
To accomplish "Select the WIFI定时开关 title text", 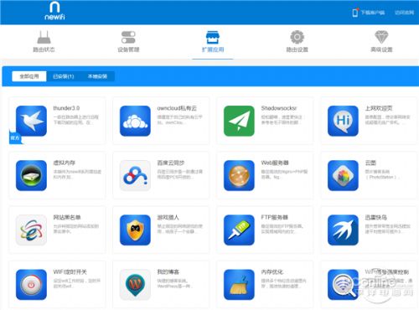I will pos(70,271).
